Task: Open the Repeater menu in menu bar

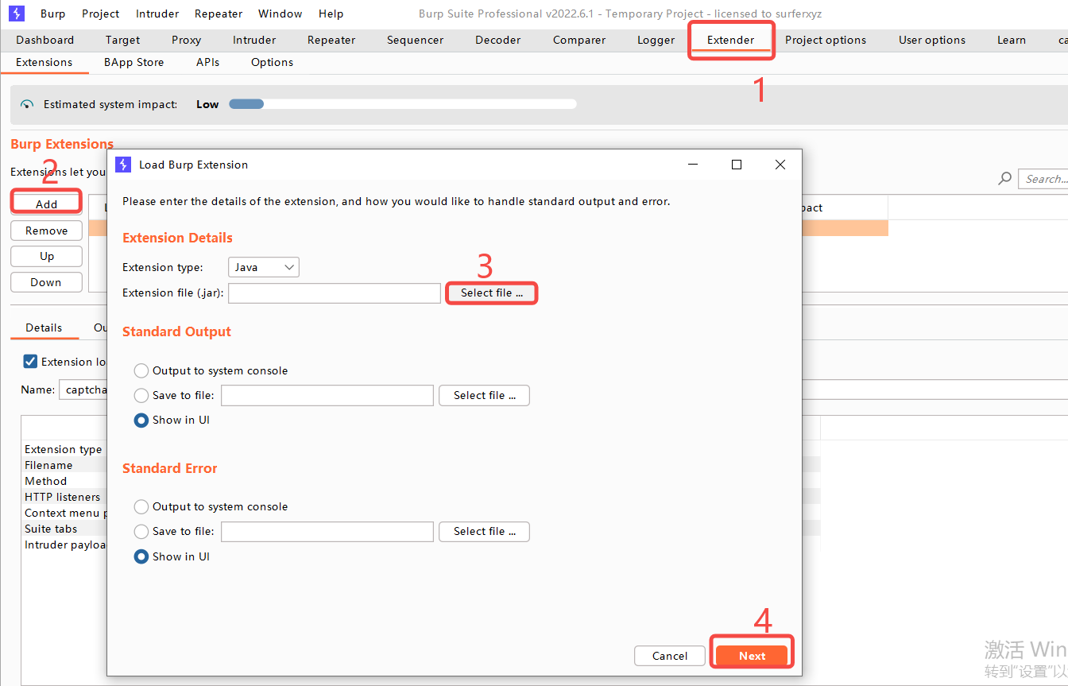Action: [219, 14]
